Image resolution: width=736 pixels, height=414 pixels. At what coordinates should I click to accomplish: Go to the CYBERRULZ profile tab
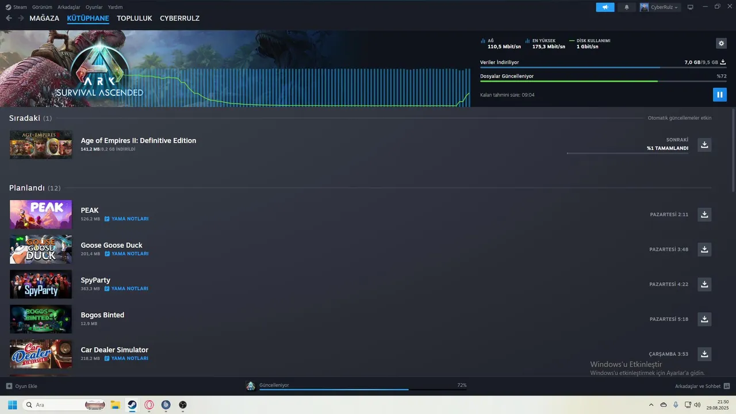click(179, 18)
